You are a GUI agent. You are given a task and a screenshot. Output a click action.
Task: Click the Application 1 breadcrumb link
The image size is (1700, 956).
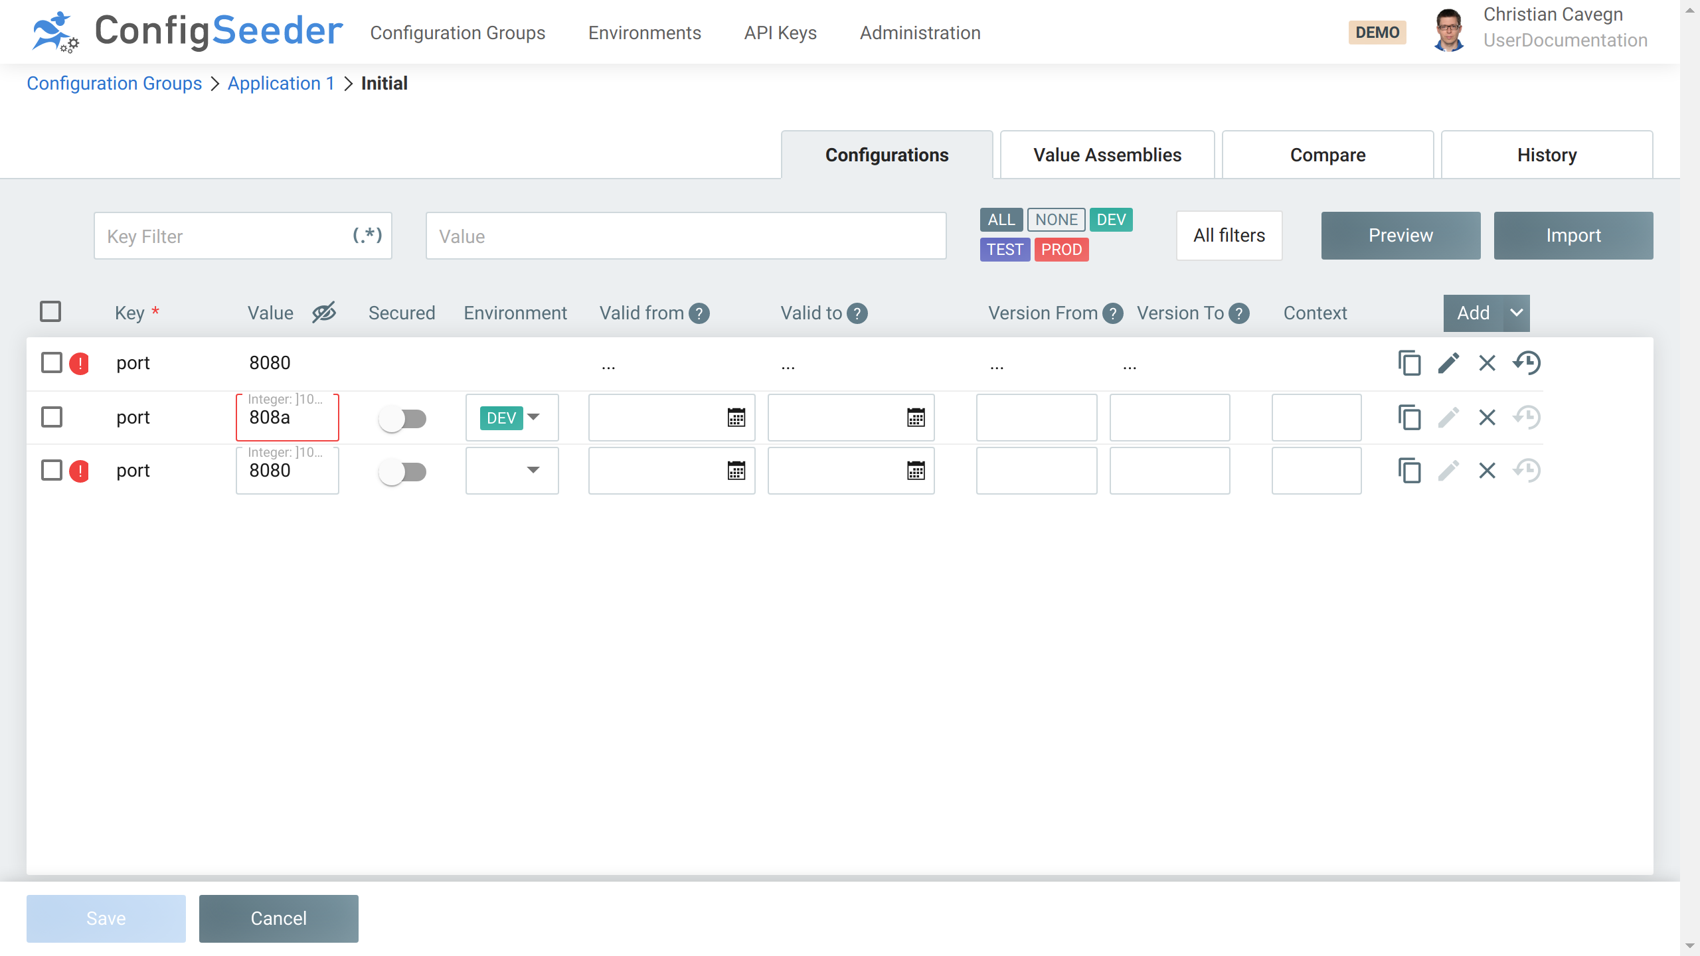pos(281,83)
